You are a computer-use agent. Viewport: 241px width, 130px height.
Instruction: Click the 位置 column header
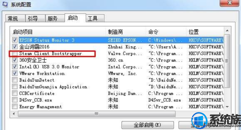tap(205, 32)
